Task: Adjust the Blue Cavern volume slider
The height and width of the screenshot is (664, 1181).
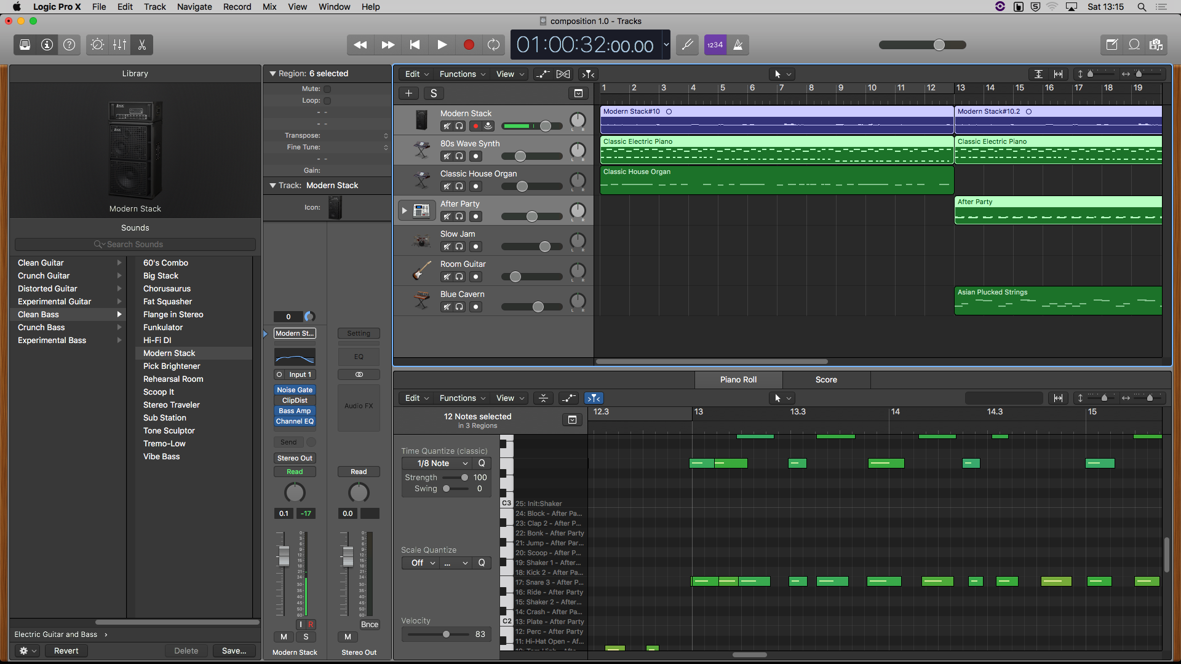Action: (538, 307)
